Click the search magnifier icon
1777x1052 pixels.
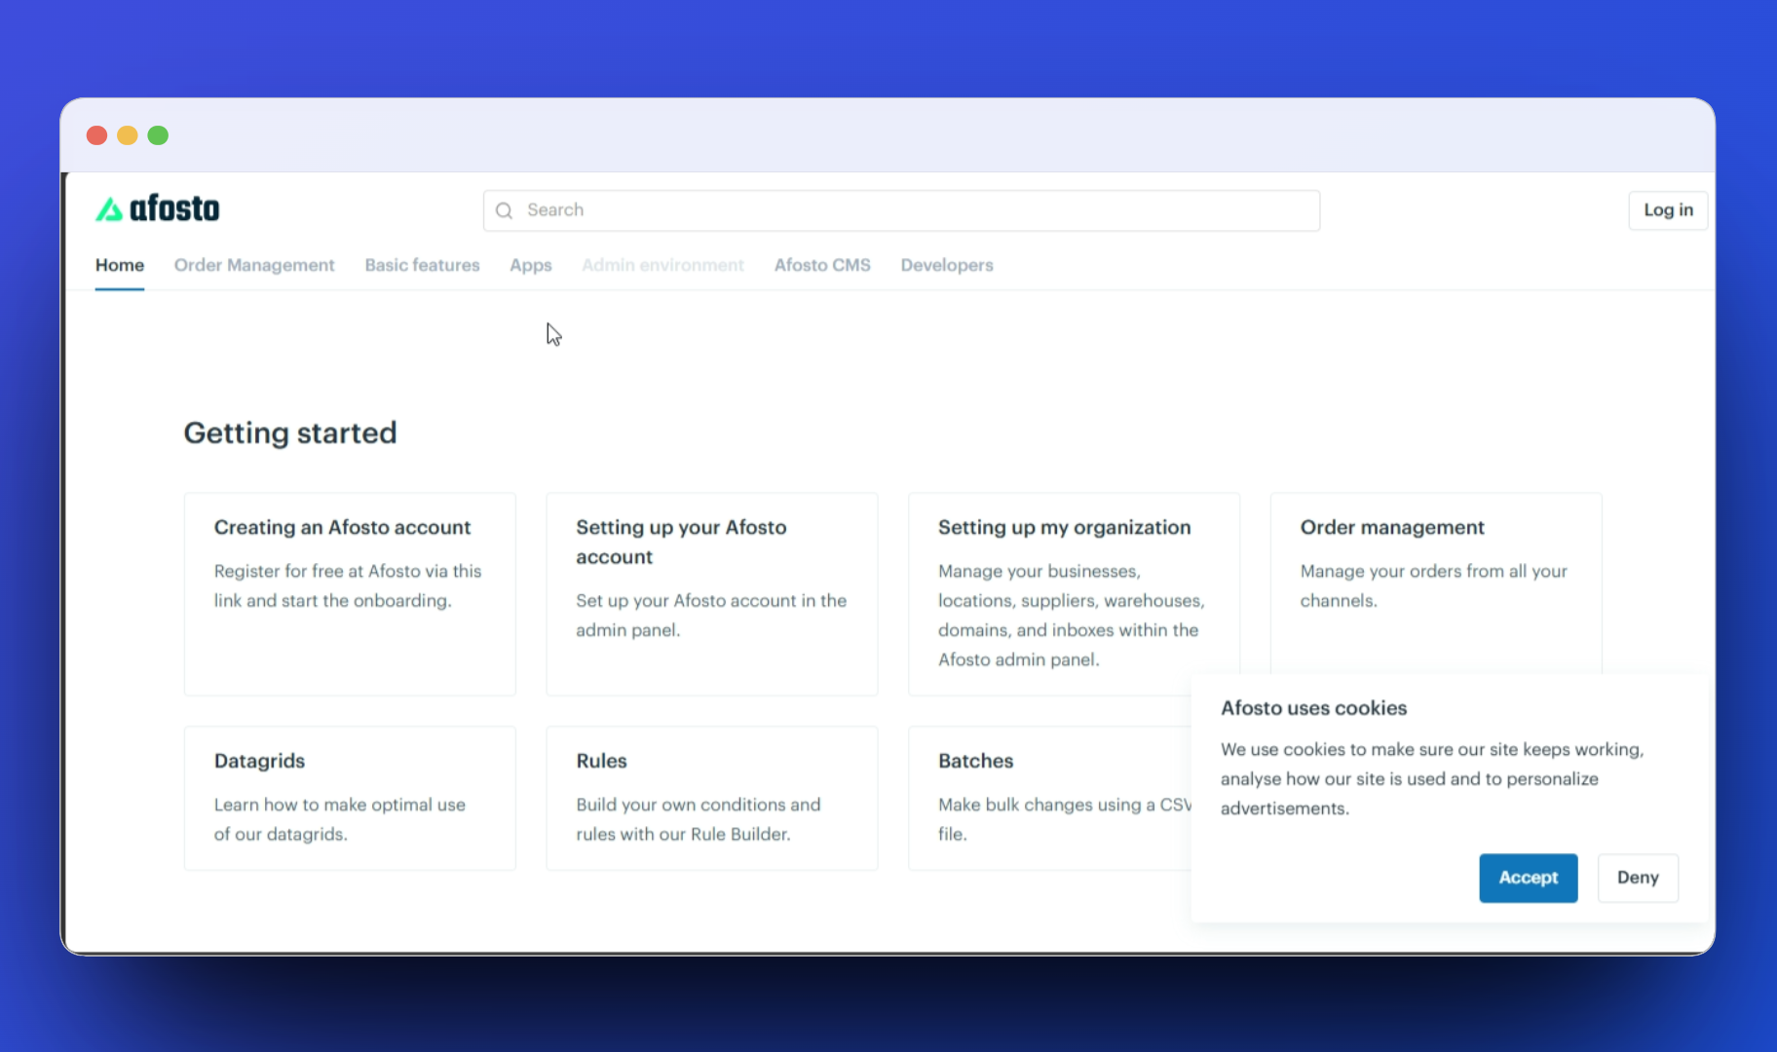point(504,210)
